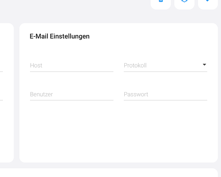Click the Protokoll placeholder text

[x=135, y=65]
